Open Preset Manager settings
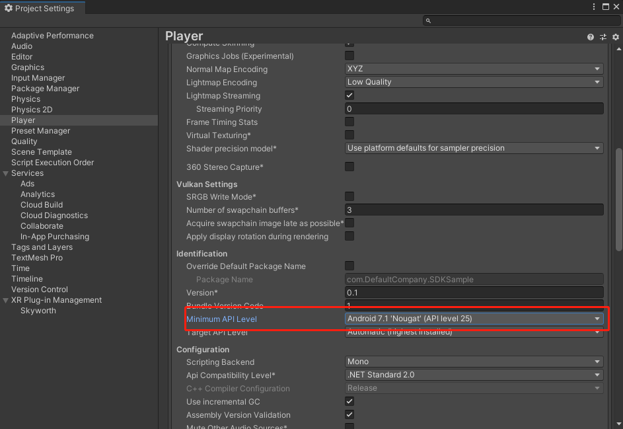 (40, 131)
